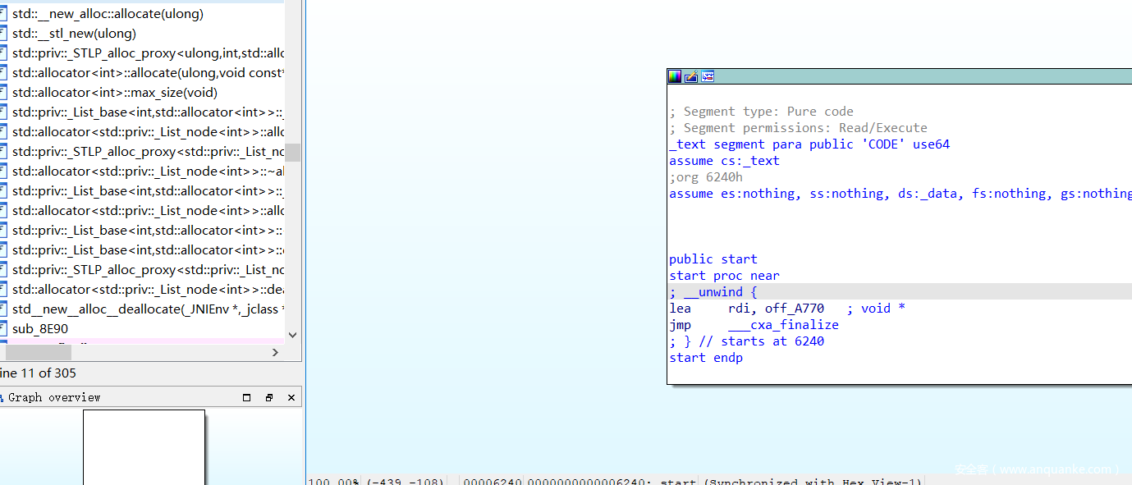Click the function icon beside std::__stl_new(ulong)

pos(2,33)
